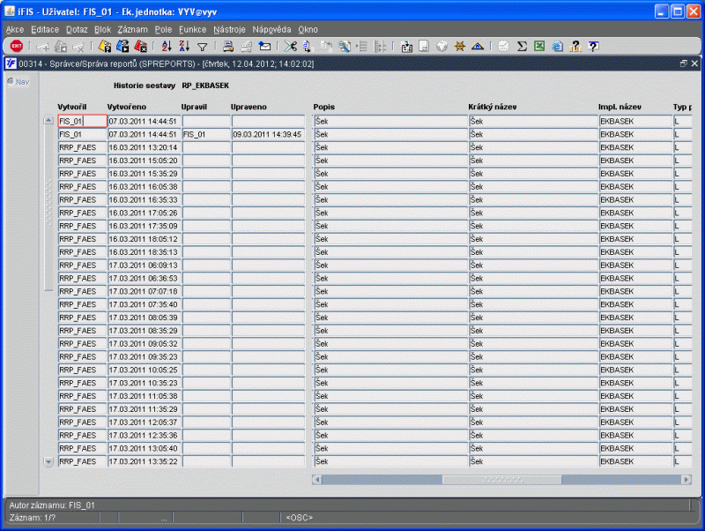Click the Upravil cell containing FIS_01
Image resolution: width=705 pixels, height=531 pixels.
pyautogui.click(x=206, y=134)
